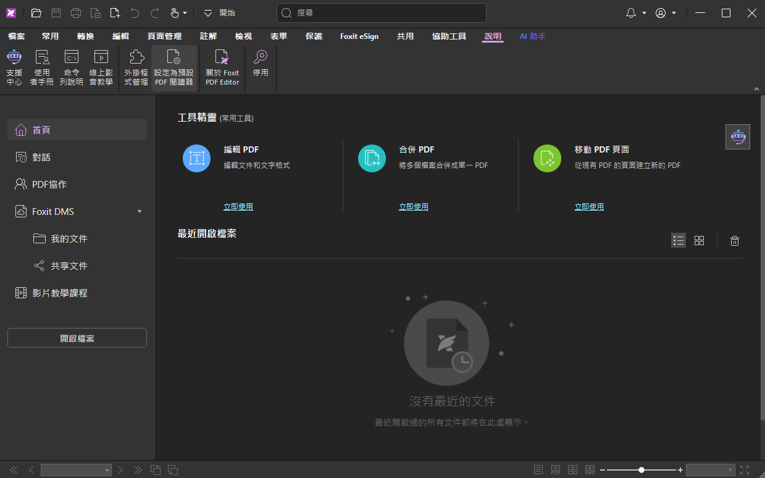Click the create new PDF icon in title bar
Screen dimensions: 765x478
coord(115,13)
